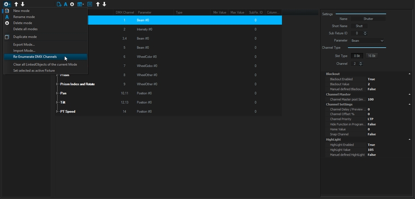Click the Duplicate mode icon in the menu
This screenshot has width=415, height=199.
point(7,37)
